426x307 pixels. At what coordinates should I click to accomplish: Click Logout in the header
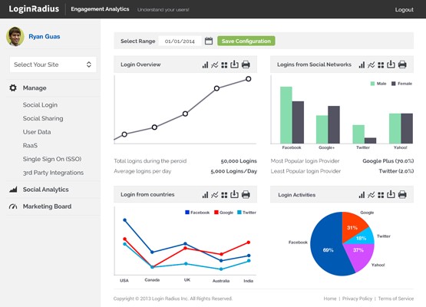405,9
